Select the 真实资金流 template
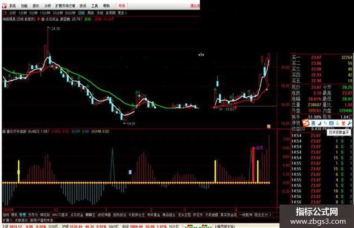354x228 pixels. 229,215
